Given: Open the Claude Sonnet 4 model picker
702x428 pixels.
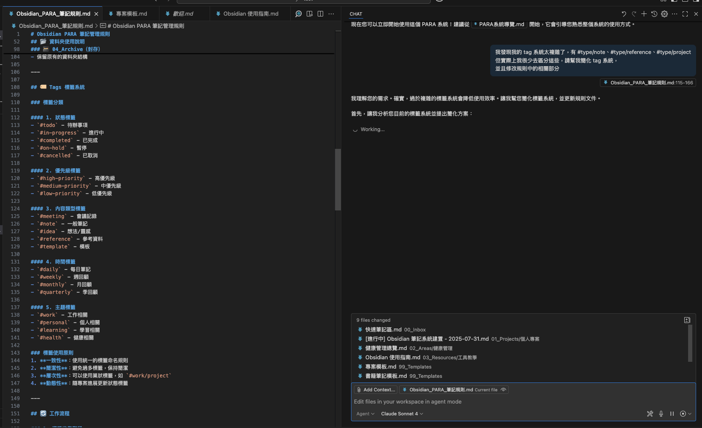Looking at the screenshot, I should coord(402,414).
